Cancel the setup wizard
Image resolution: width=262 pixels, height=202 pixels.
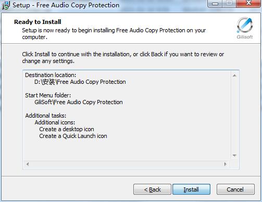click(235, 190)
